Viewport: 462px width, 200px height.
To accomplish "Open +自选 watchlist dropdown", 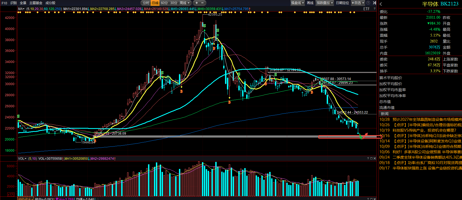I will 358,3.
